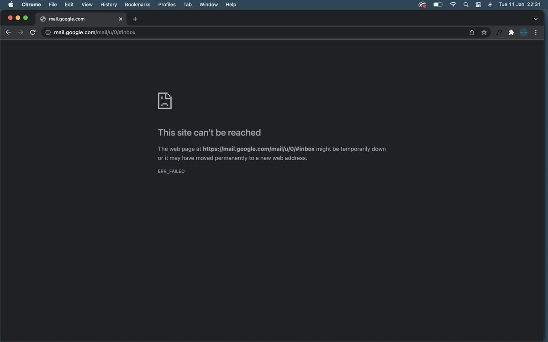Open the Edit menu

pos(69,5)
